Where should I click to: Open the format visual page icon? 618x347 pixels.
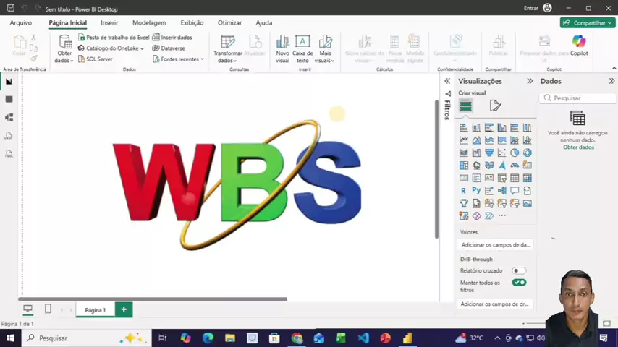coord(495,106)
